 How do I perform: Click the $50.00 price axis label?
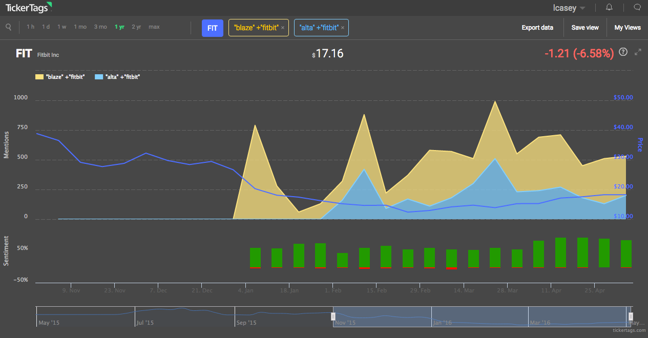point(623,97)
